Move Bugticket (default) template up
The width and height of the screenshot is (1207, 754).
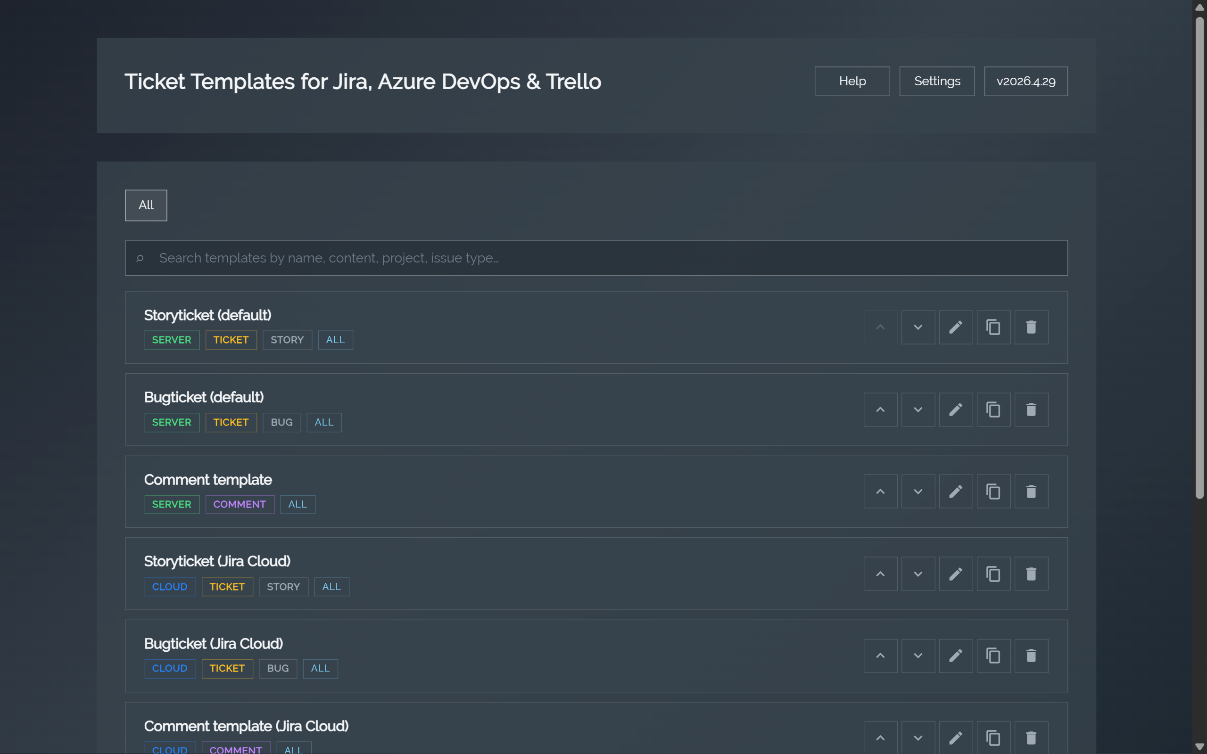point(880,410)
